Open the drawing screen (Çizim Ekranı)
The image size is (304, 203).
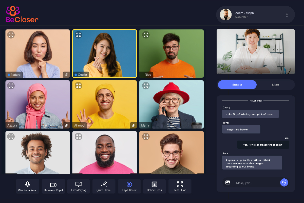click(x=104, y=187)
